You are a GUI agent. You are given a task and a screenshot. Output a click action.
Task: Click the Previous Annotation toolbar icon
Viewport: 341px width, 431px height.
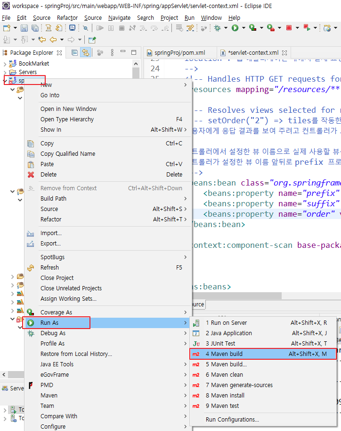coord(24,40)
